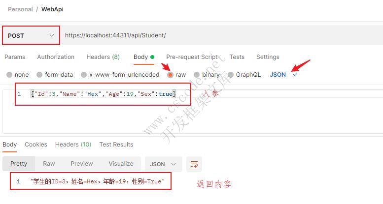Open the Pre-request Script tab

click(x=192, y=57)
